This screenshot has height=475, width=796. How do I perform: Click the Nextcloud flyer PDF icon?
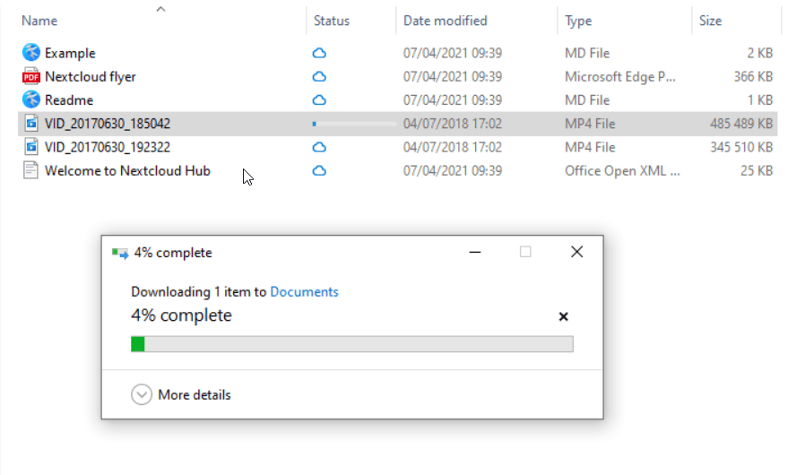(x=31, y=76)
